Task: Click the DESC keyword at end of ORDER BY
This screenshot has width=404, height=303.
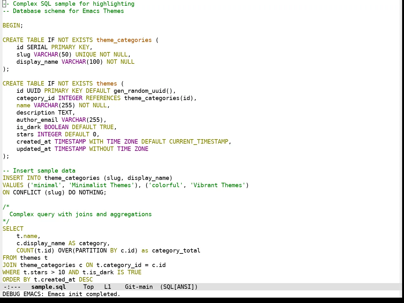Action: (86, 280)
